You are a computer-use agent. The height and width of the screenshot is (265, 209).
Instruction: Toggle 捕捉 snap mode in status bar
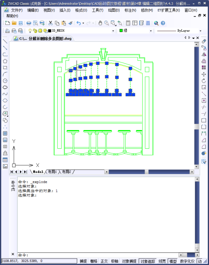83,261
